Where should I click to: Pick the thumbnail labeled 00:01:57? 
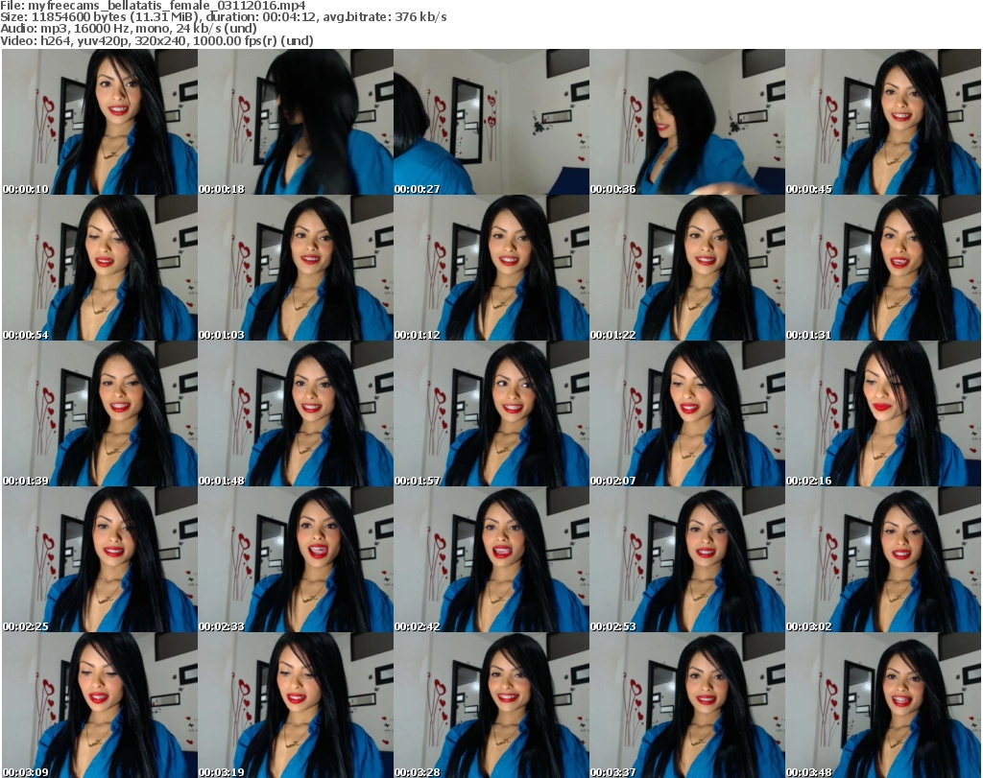point(491,413)
